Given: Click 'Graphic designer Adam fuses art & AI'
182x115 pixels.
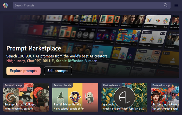Looking at the screenshot, I should point(123,109).
